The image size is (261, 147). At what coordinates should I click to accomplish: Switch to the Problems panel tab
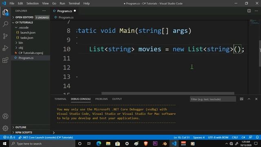[102, 99]
